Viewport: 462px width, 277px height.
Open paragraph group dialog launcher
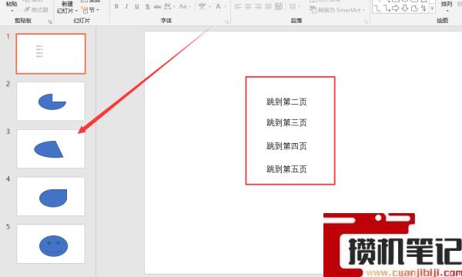point(366,22)
